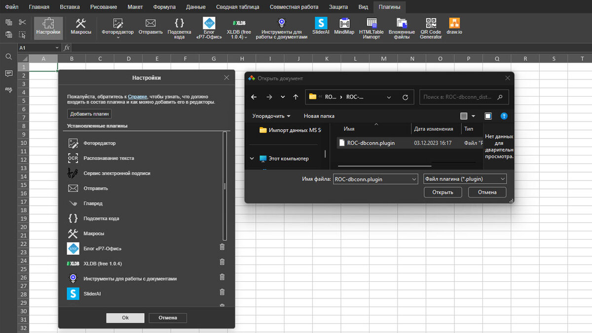Run the HTMLTable Импорт plugin
This screenshot has width=592, height=333.
tap(371, 27)
